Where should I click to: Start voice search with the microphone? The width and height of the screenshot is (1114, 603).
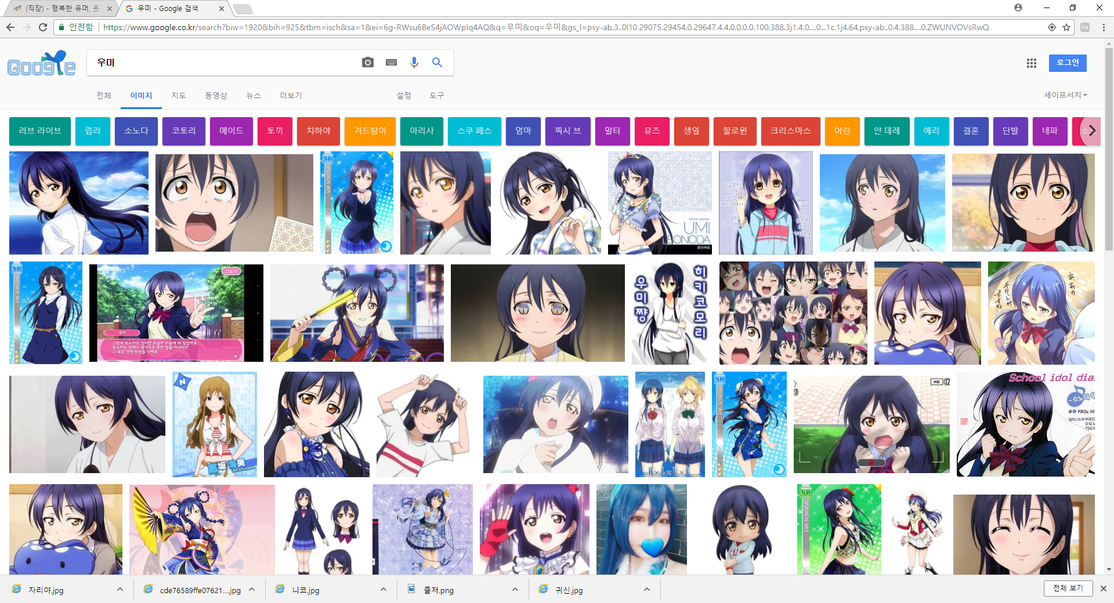click(414, 63)
